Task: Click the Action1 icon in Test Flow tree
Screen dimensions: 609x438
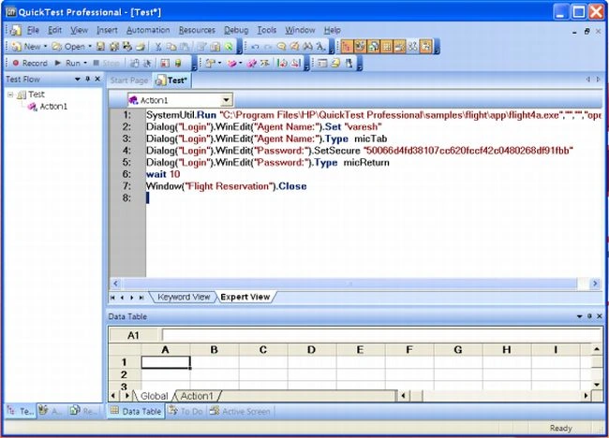Action: tap(32, 107)
